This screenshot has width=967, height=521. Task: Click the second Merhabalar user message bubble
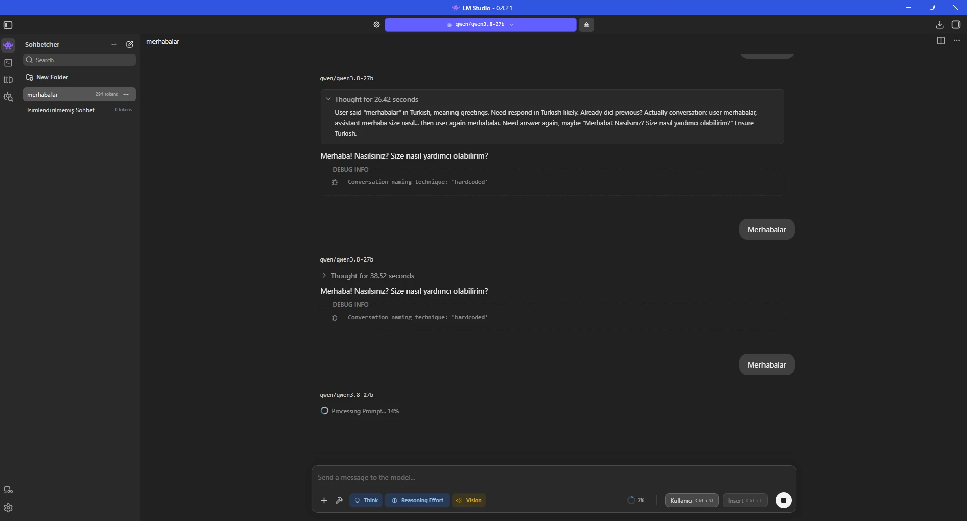point(767,229)
